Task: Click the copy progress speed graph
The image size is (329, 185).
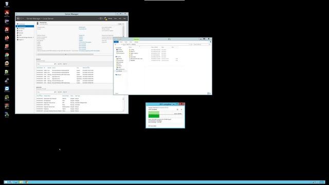Action: pyautogui.click(x=165, y=115)
